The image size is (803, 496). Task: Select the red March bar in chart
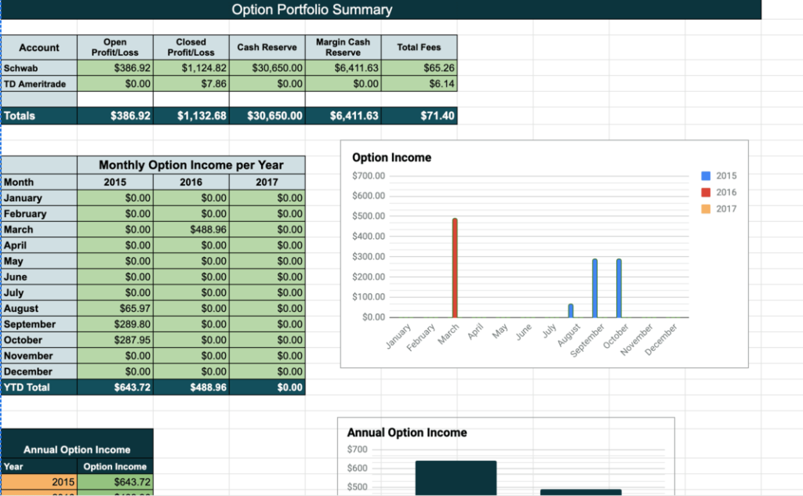(x=455, y=268)
